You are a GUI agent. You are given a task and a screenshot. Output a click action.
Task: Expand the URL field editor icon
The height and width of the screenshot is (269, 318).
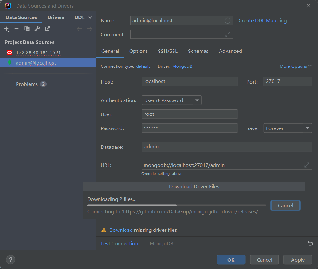point(307,165)
